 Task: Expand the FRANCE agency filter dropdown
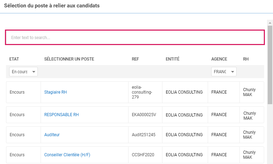pyautogui.click(x=224, y=72)
